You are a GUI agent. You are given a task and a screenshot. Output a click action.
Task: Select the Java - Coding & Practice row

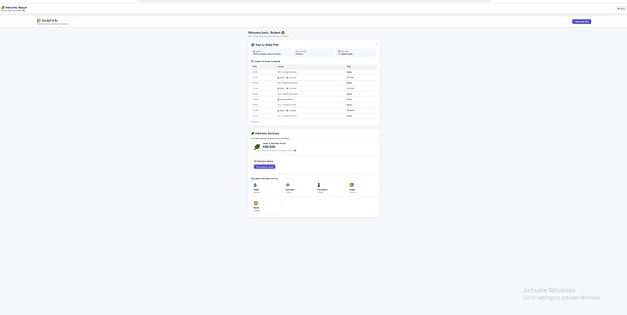(x=314, y=116)
